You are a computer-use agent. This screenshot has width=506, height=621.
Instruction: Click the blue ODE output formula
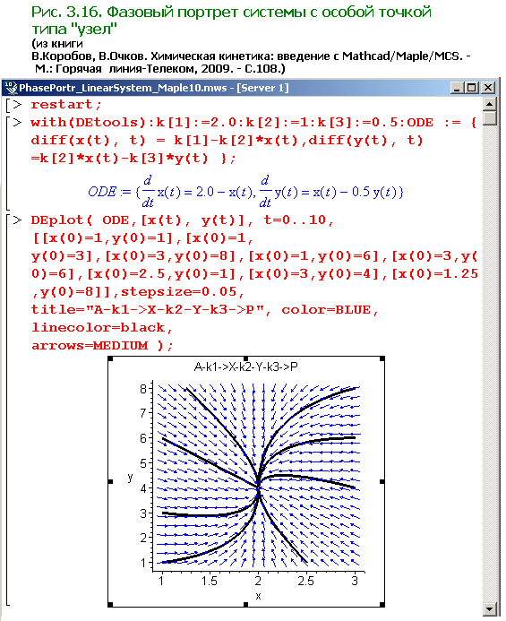245,192
